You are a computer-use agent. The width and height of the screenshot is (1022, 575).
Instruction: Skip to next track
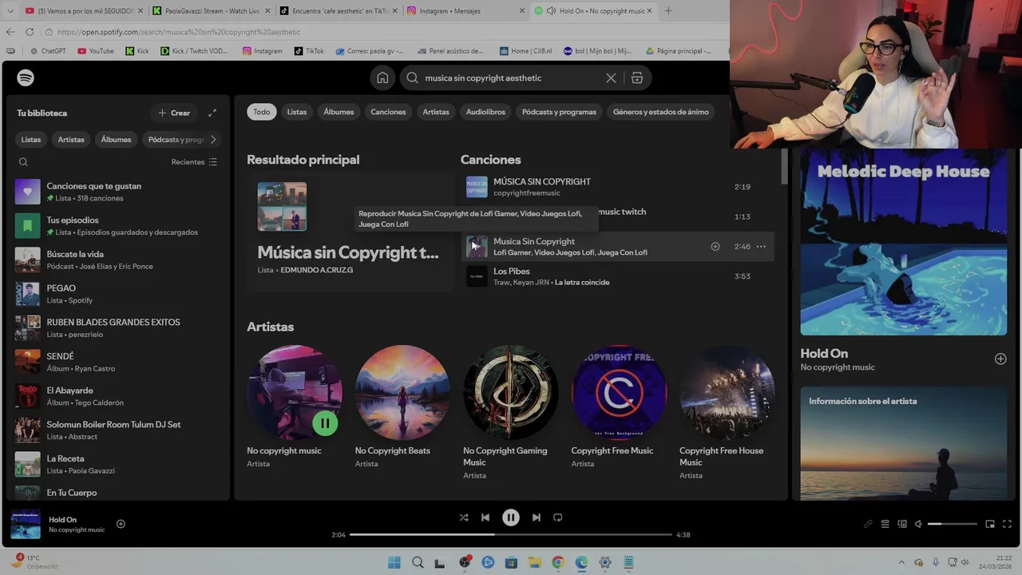pyautogui.click(x=537, y=517)
